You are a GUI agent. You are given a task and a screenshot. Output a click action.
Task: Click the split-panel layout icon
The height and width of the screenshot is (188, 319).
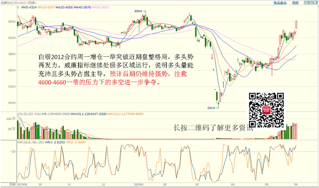coord(315,2)
